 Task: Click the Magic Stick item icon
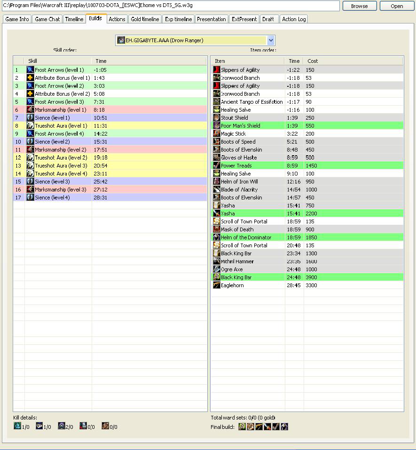(x=217, y=134)
